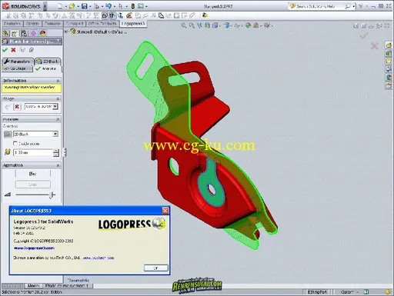Open the DimXpert pink panel icon

click(x=33, y=33)
